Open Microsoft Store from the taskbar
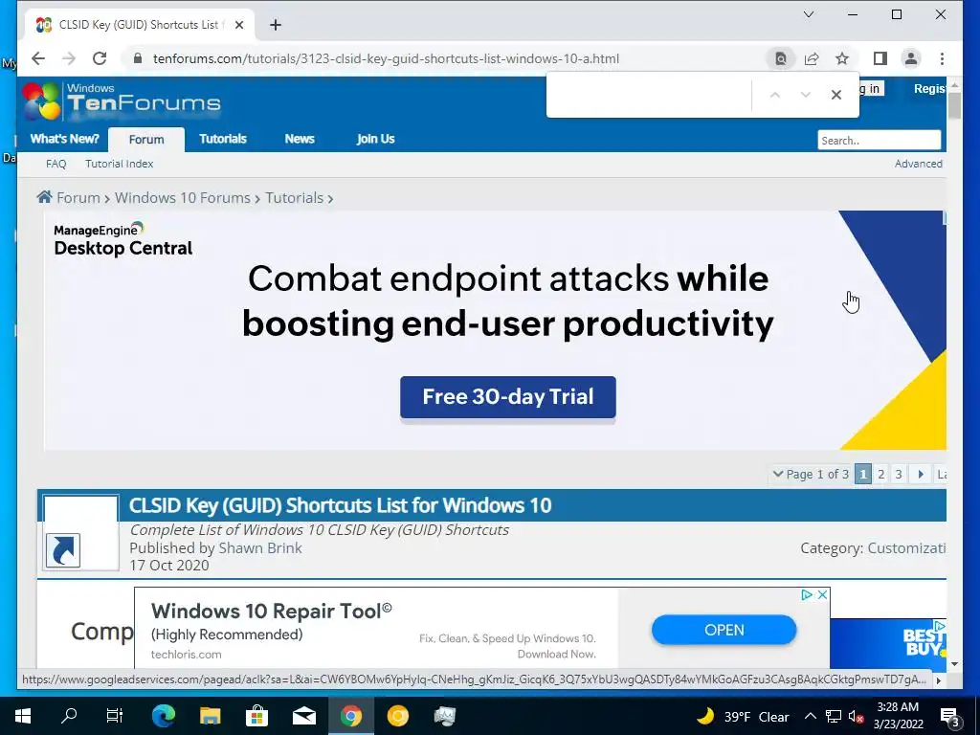Viewport: 980px width, 735px height. pyautogui.click(x=256, y=716)
